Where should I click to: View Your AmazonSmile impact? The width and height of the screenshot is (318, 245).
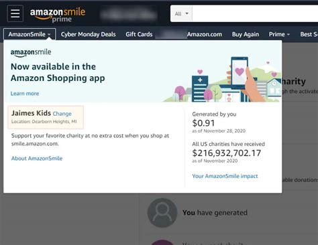(x=225, y=176)
